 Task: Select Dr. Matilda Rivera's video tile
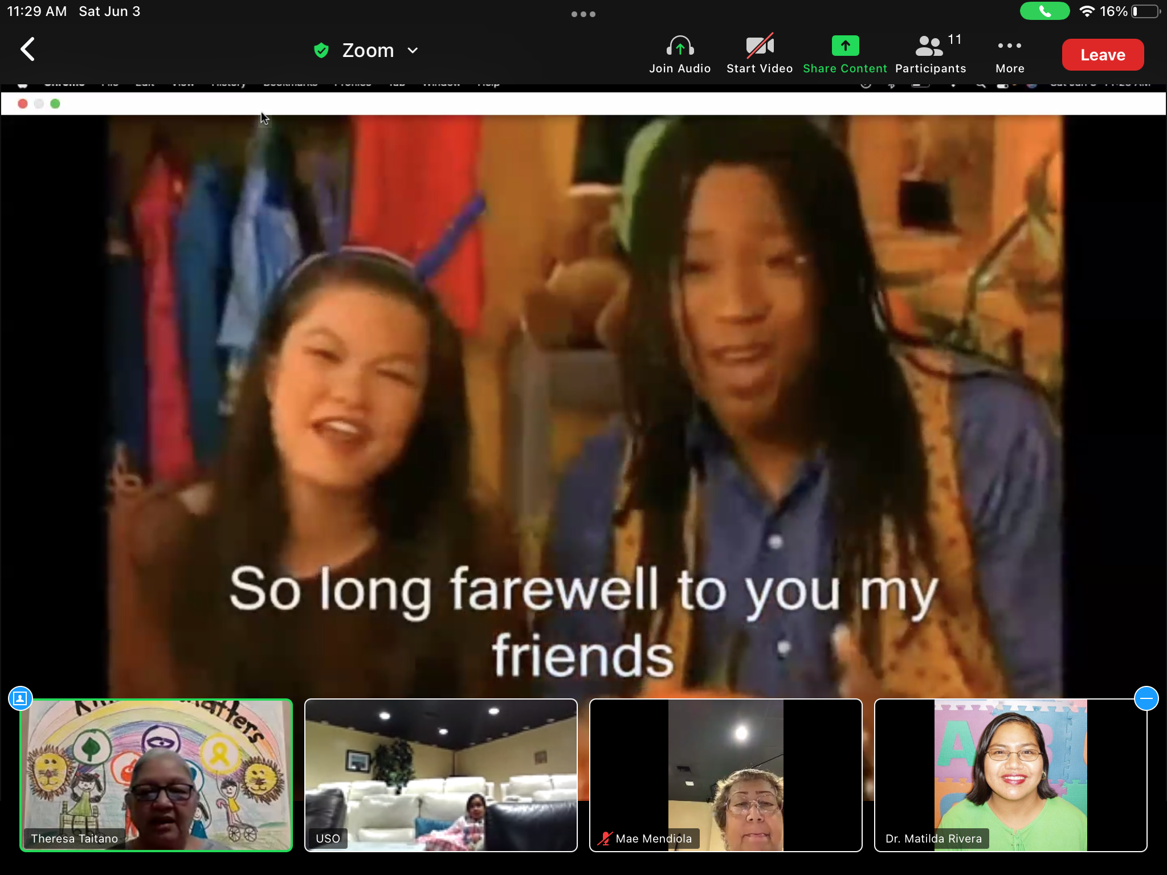coord(1011,775)
